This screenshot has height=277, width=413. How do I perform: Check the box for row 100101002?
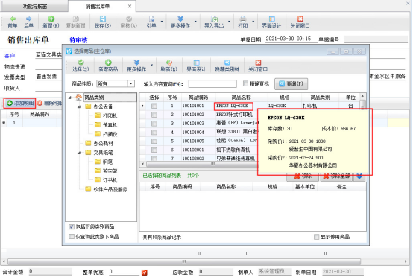(x=154, y=115)
